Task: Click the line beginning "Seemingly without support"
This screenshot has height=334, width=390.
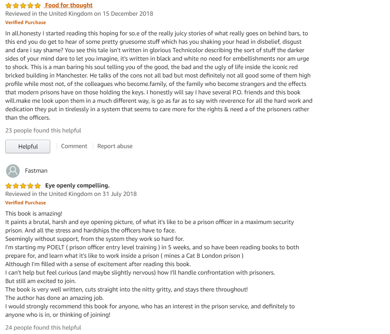Action: (x=94, y=239)
